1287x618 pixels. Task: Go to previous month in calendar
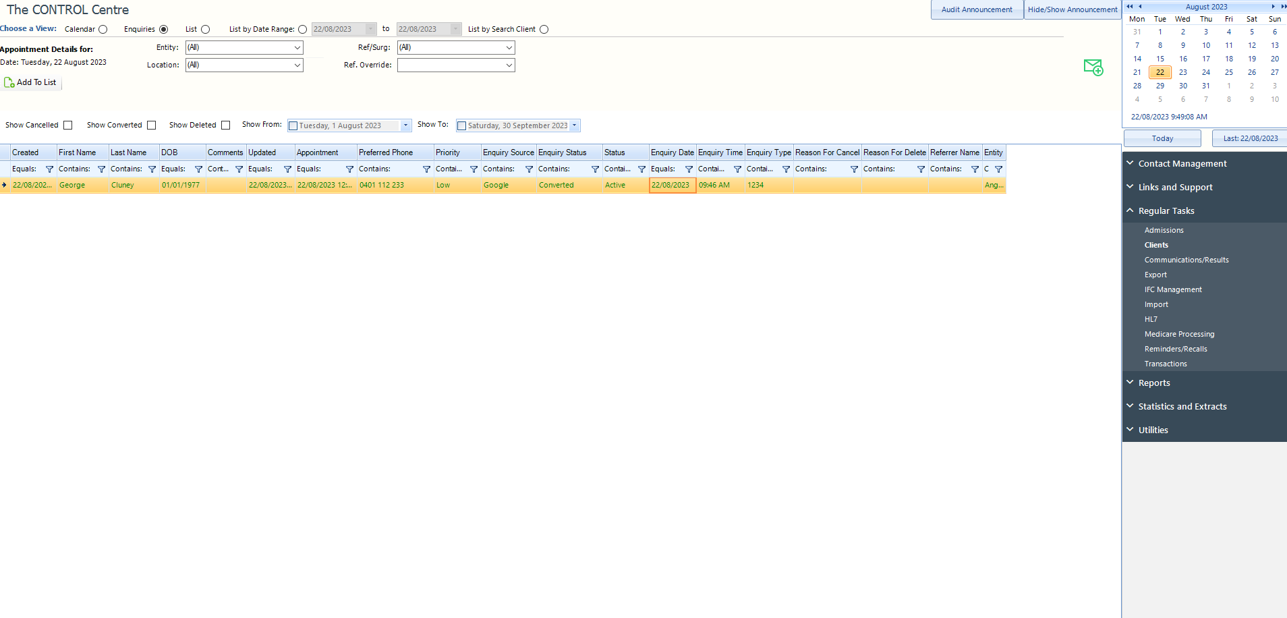1140,7
